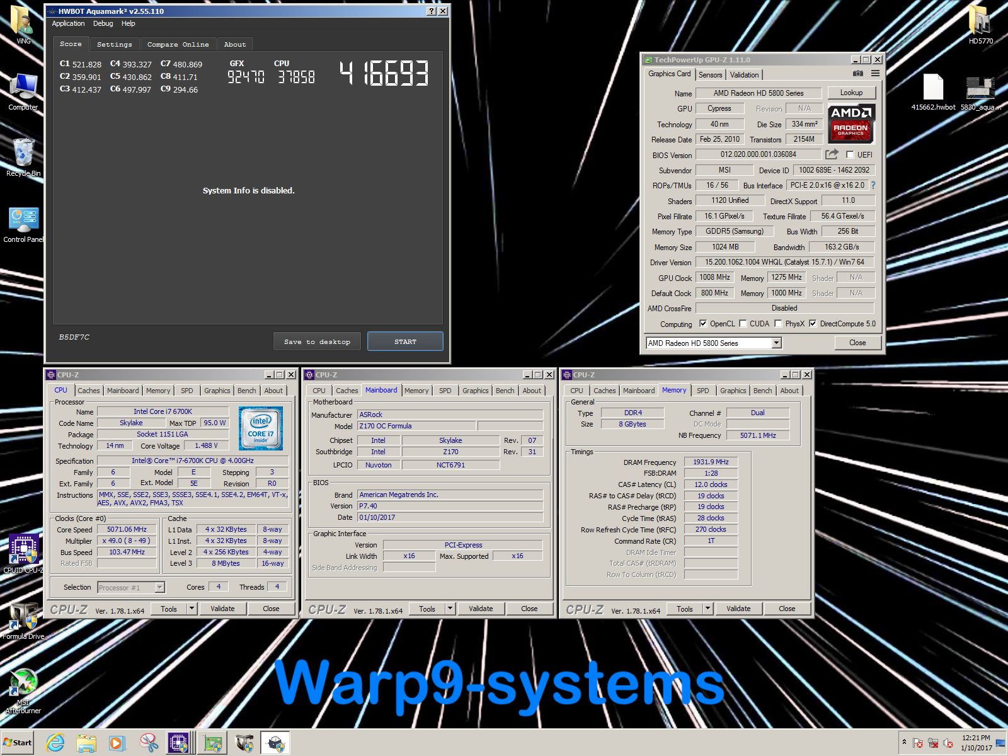Image resolution: width=1008 pixels, height=756 pixels.
Task: Switch to CPU-Z from the taskbar
Action: click(179, 743)
